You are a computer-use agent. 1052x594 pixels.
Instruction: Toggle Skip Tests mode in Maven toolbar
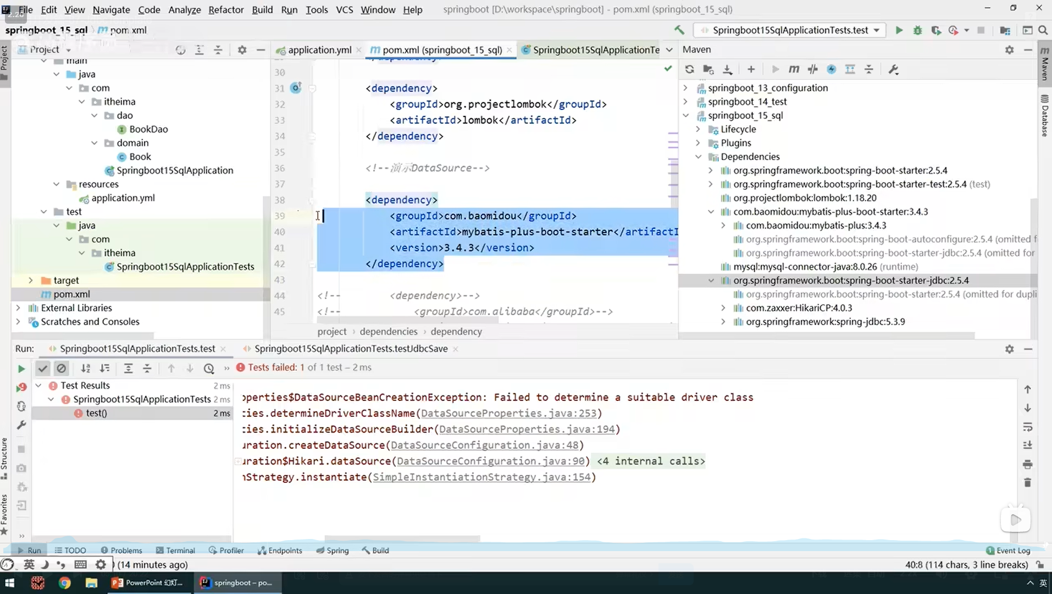[831, 69]
